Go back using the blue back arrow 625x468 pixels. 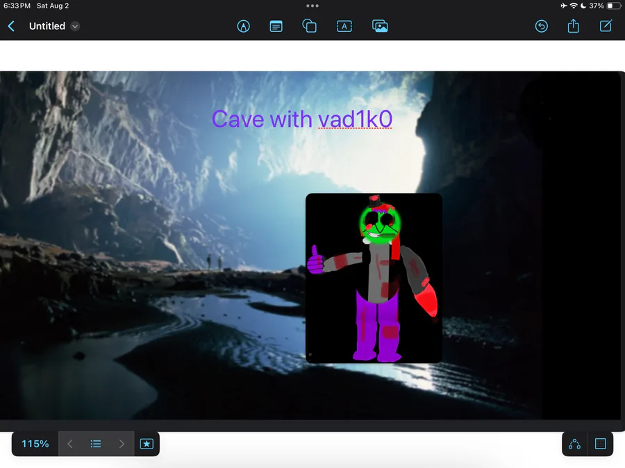point(11,26)
